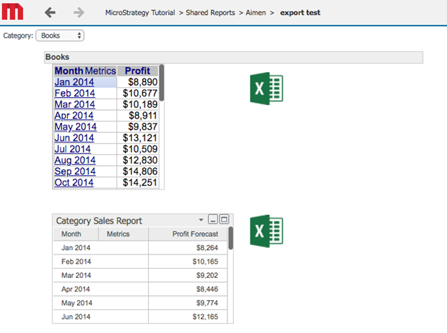Select the Mar 2014 row in Sales Report
This screenshot has height=333, width=447.
77,275
